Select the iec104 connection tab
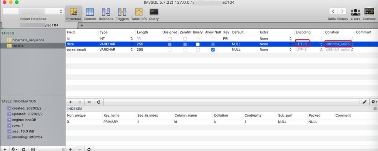 pos(39,25)
